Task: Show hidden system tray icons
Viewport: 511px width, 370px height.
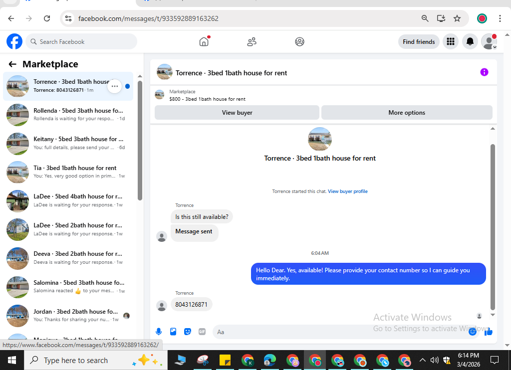Action: pos(422,360)
